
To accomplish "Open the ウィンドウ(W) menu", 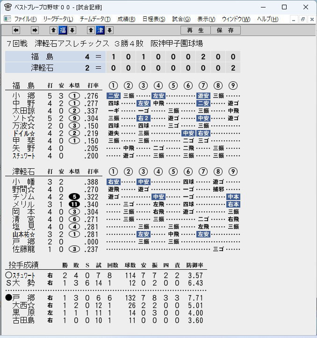I will pyautogui.click(x=236, y=19).
